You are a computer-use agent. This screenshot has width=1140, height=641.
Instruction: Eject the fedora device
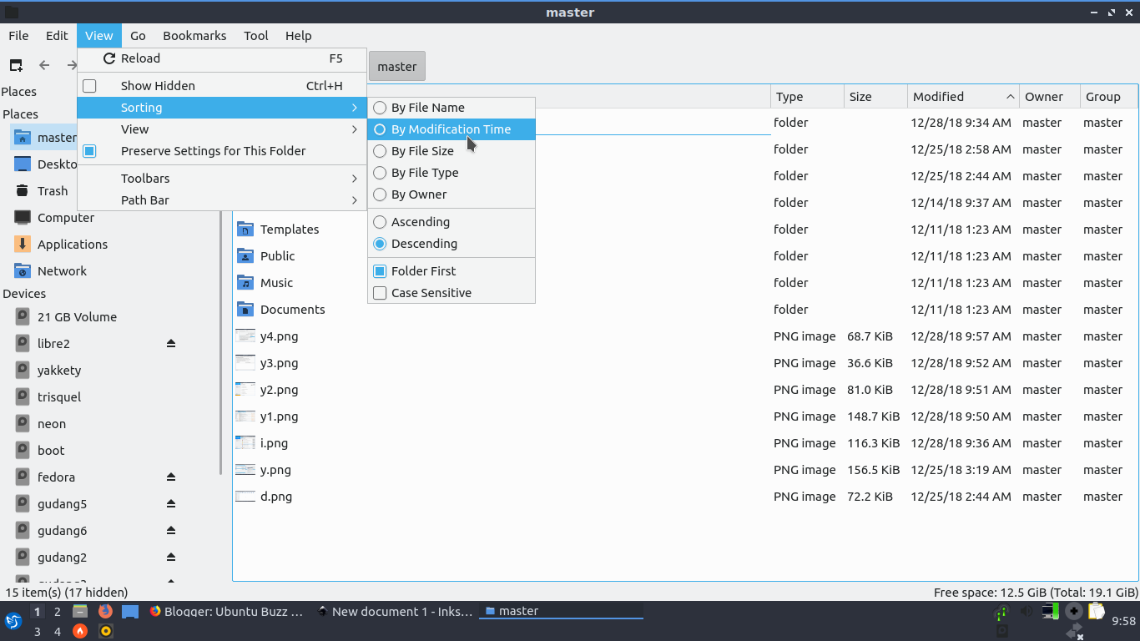coord(170,477)
